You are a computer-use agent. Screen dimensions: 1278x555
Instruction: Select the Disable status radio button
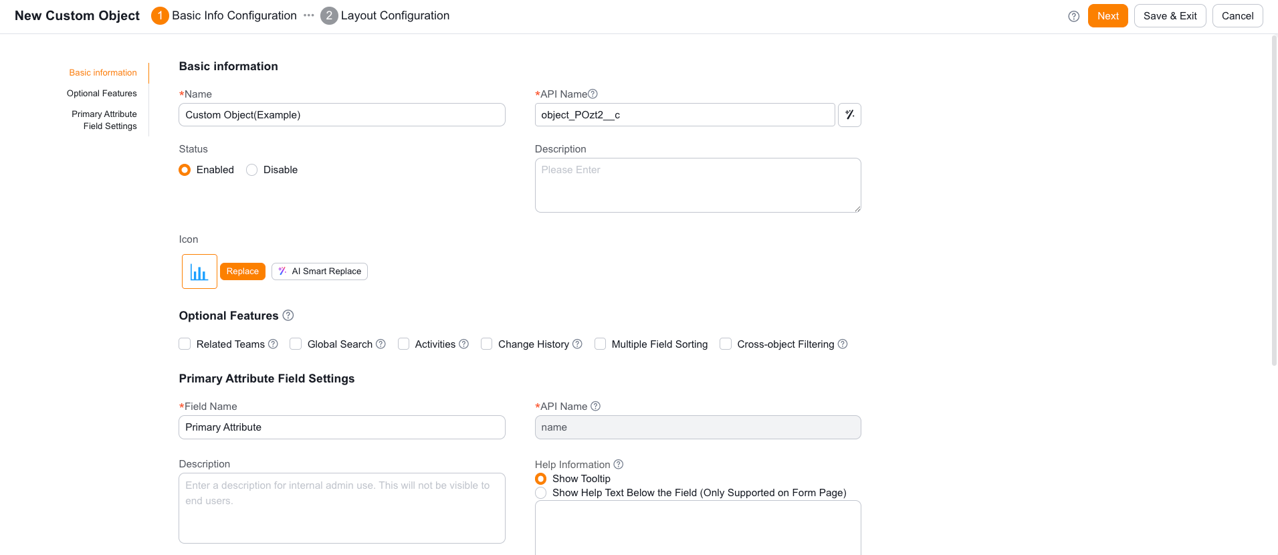point(251,170)
